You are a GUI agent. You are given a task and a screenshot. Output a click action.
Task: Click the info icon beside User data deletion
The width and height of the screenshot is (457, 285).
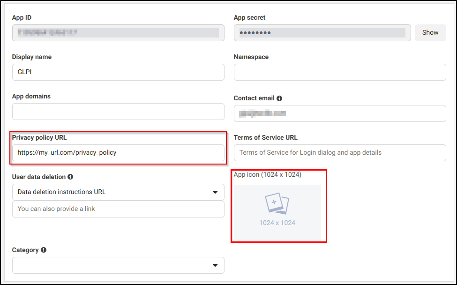[x=70, y=177]
